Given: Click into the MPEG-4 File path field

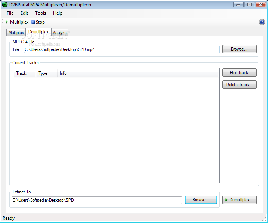Looking at the screenshot, I should pyautogui.click(x=122, y=49).
